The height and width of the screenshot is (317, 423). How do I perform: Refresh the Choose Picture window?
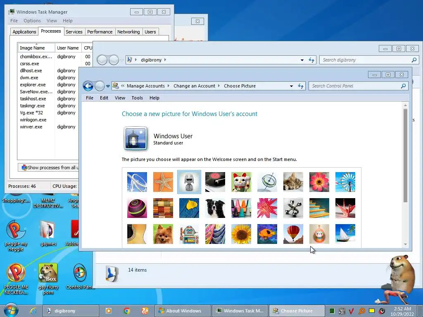coord(301,86)
